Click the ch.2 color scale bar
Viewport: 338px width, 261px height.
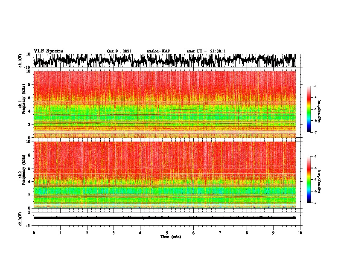[309, 180]
